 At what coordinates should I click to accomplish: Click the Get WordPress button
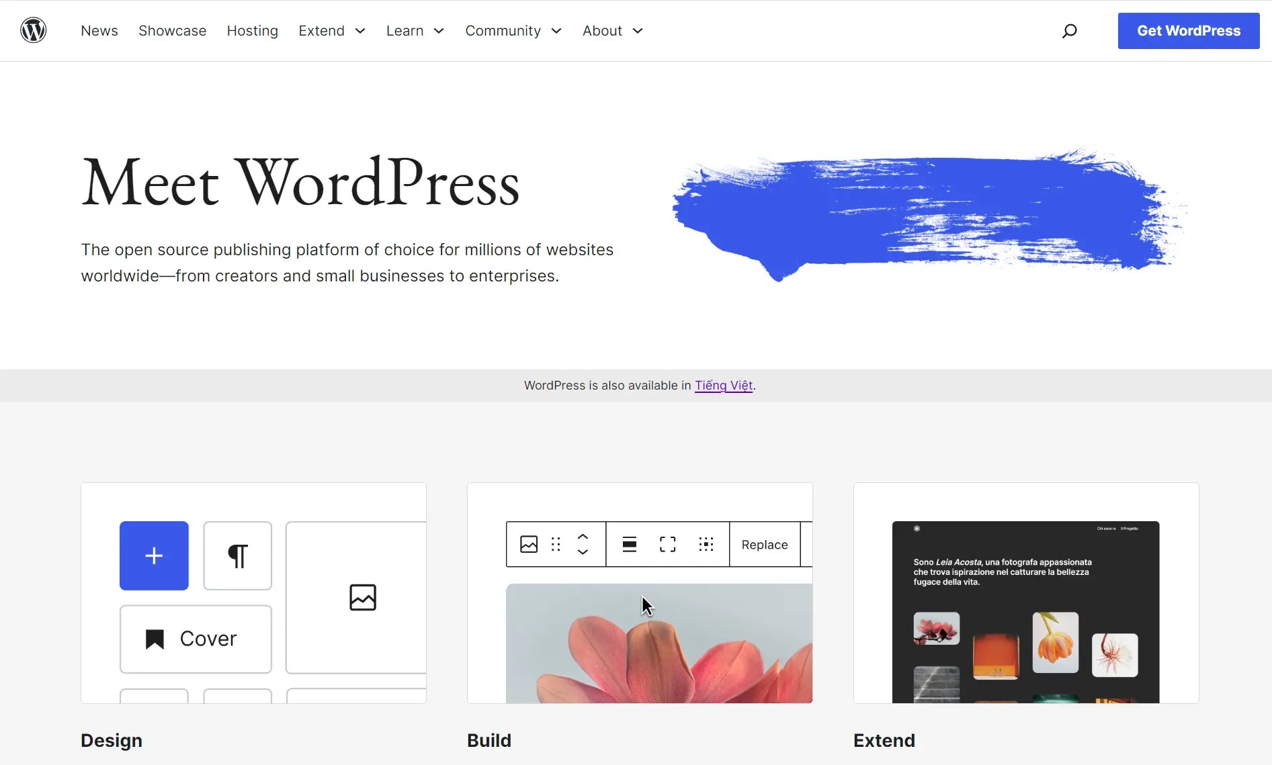coord(1189,31)
